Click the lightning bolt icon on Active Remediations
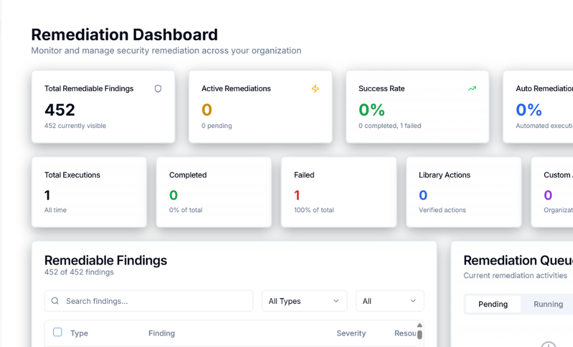Viewport: 573px width, 347px height. [315, 89]
